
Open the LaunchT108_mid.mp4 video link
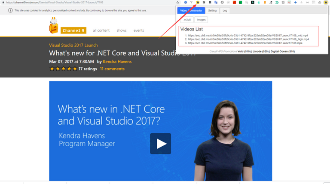click(248, 35)
